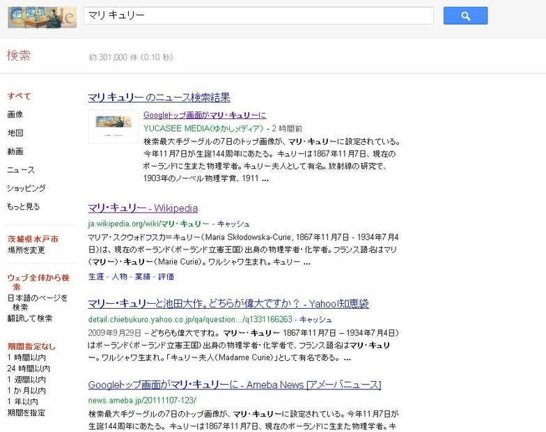Expand もっと見る in sidebar
The image size is (546, 432).
[23, 206]
